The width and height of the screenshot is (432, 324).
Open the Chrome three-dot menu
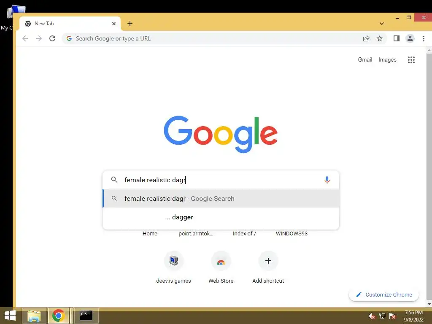coord(424,38)
